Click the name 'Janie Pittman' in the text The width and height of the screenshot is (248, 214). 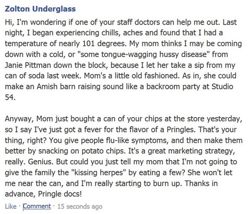tap(28, 65)
